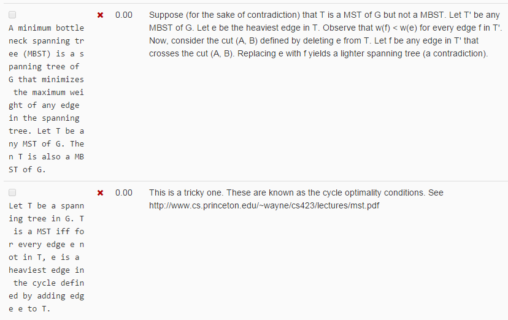Click the 'ST of G.' ending line

click(x=27, y=170)
